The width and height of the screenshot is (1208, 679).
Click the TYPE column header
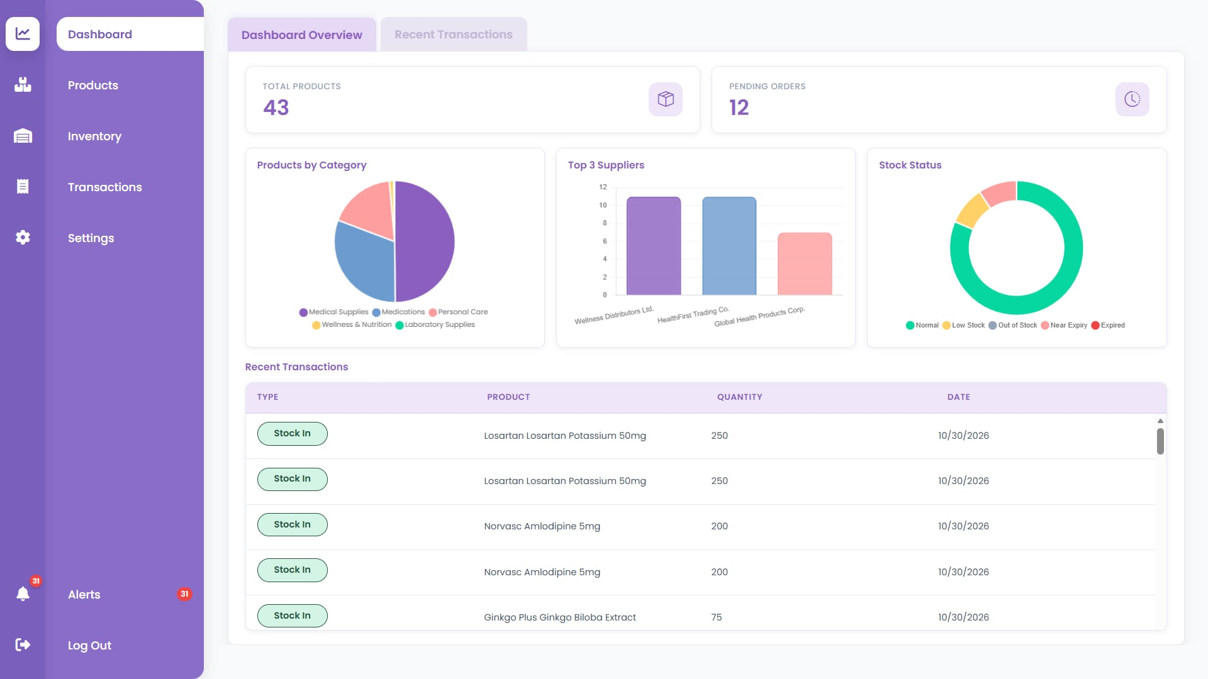coord(267,397)
